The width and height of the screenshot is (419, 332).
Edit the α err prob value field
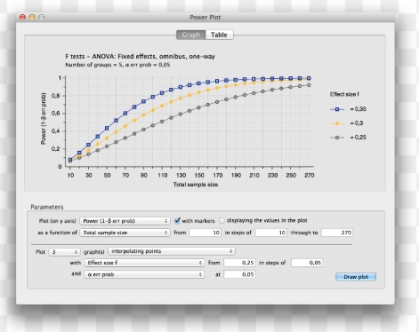point(239,274)
